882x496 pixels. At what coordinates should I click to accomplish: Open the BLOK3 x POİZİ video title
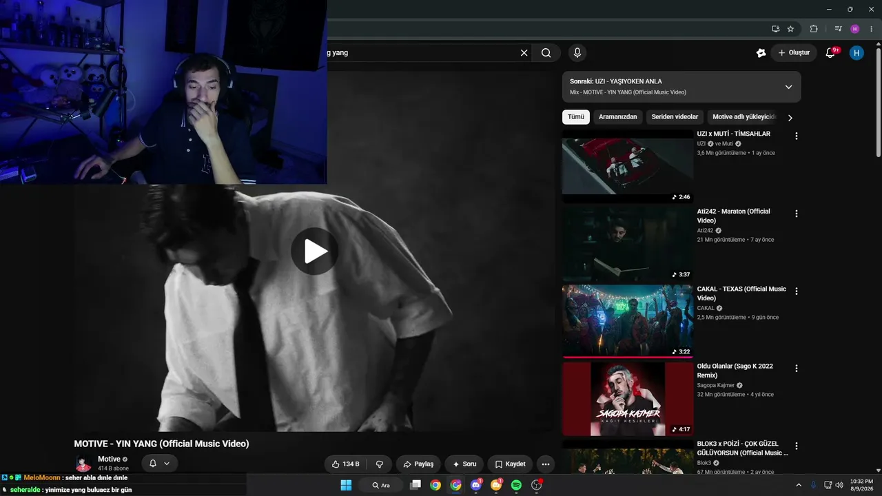tap(743, 448)
